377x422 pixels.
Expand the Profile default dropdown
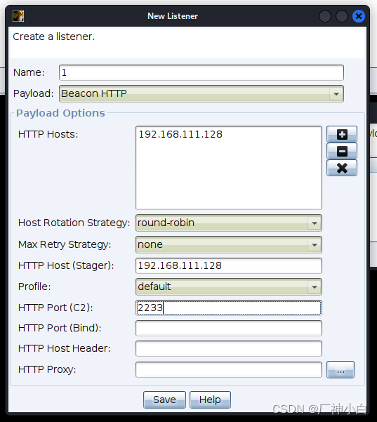coord(229,286)
